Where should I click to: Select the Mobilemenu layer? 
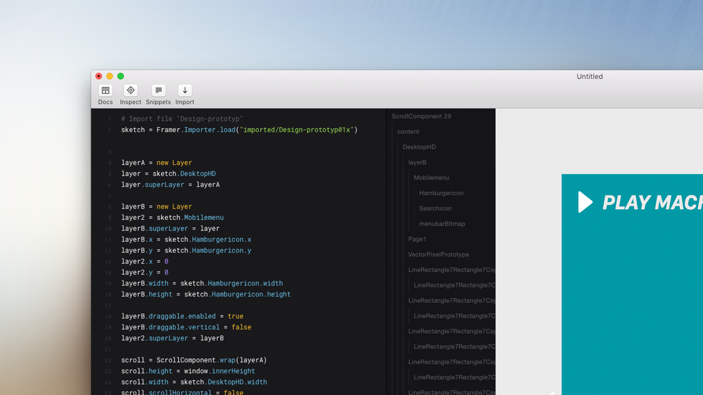coord(431,177)
